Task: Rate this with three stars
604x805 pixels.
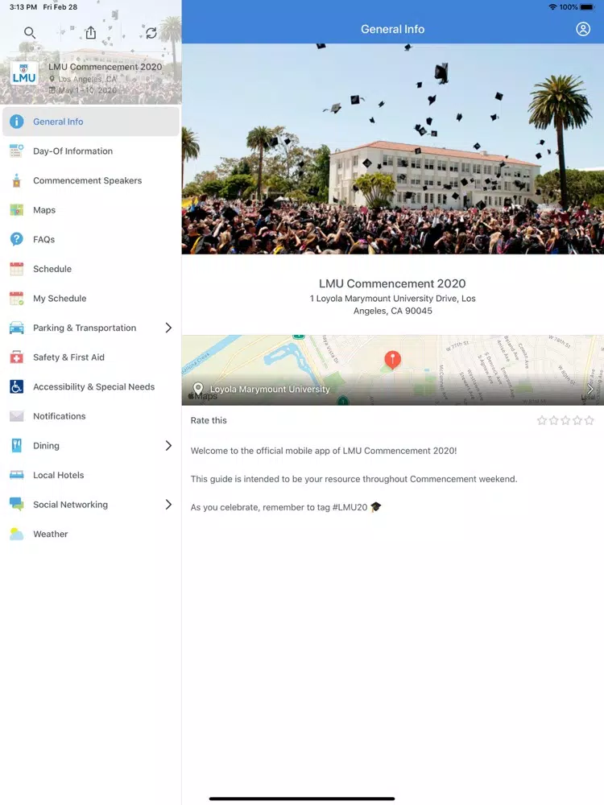Action: coord(565,420)
